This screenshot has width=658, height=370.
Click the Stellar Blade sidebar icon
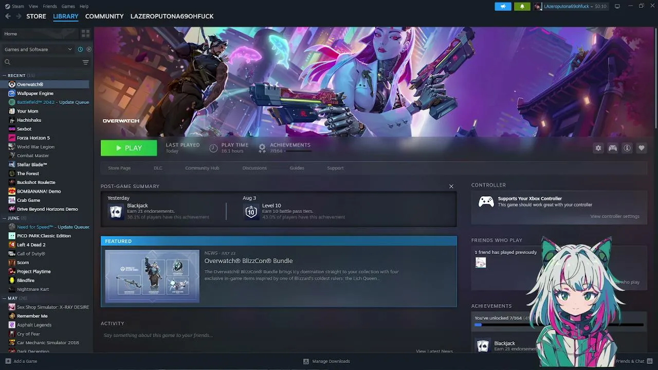12,164
